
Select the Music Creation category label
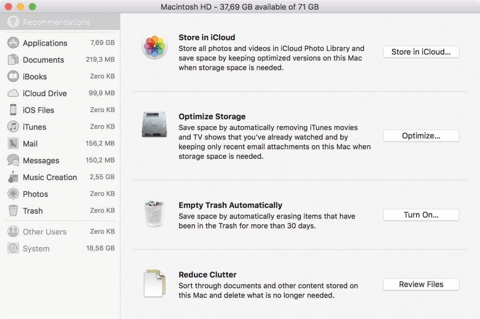click(50, 177)
